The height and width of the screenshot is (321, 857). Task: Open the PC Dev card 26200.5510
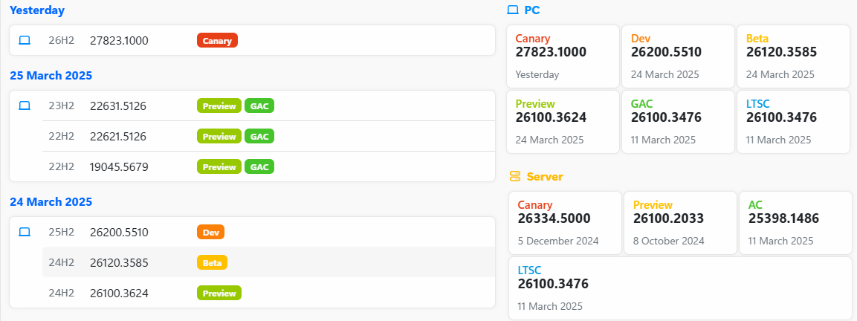pyautogui.click(x=679, y=56)
